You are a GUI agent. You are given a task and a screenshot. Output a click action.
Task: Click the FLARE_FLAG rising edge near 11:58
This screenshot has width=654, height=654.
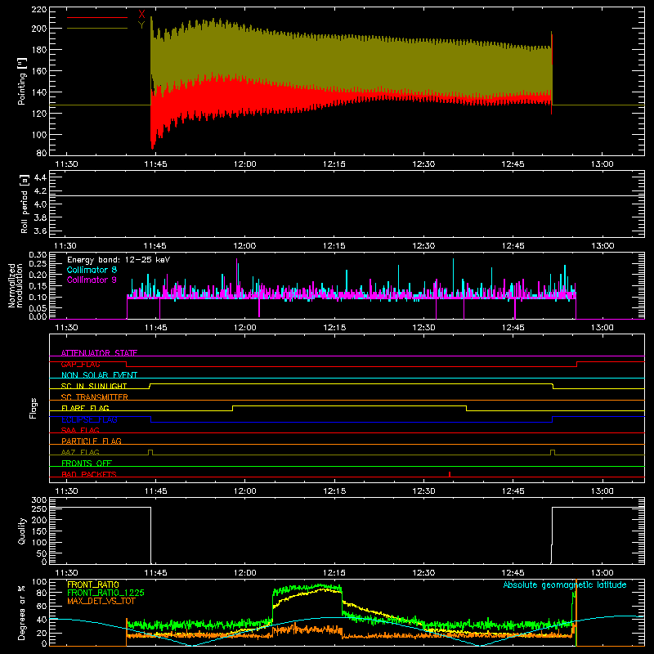point(233,408)
